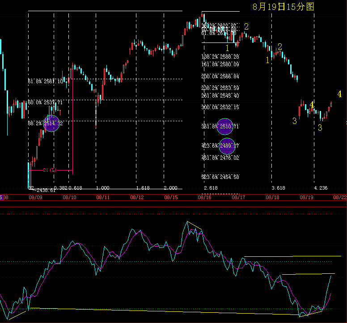Click the purple circle at 2489.27 level
Screen dimensions: 347x323
pyautogui.click(x=228, y=146)
